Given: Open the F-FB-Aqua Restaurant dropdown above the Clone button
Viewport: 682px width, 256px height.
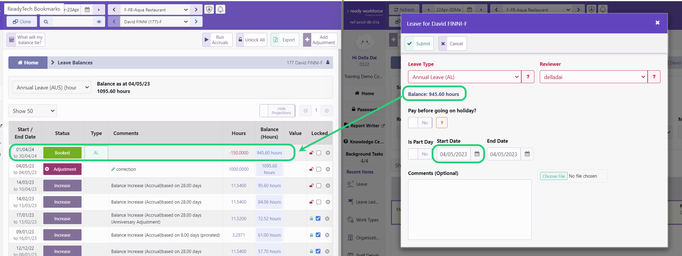Looking at the screenshot, I should 155,10.
